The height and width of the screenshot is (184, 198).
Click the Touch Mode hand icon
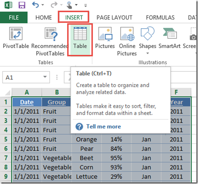tap(69, 5)
